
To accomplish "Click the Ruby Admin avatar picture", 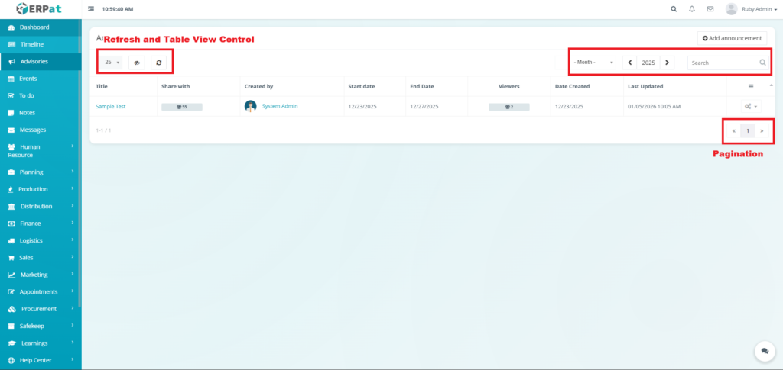I will pyautogui.click(x=732, y=9).
